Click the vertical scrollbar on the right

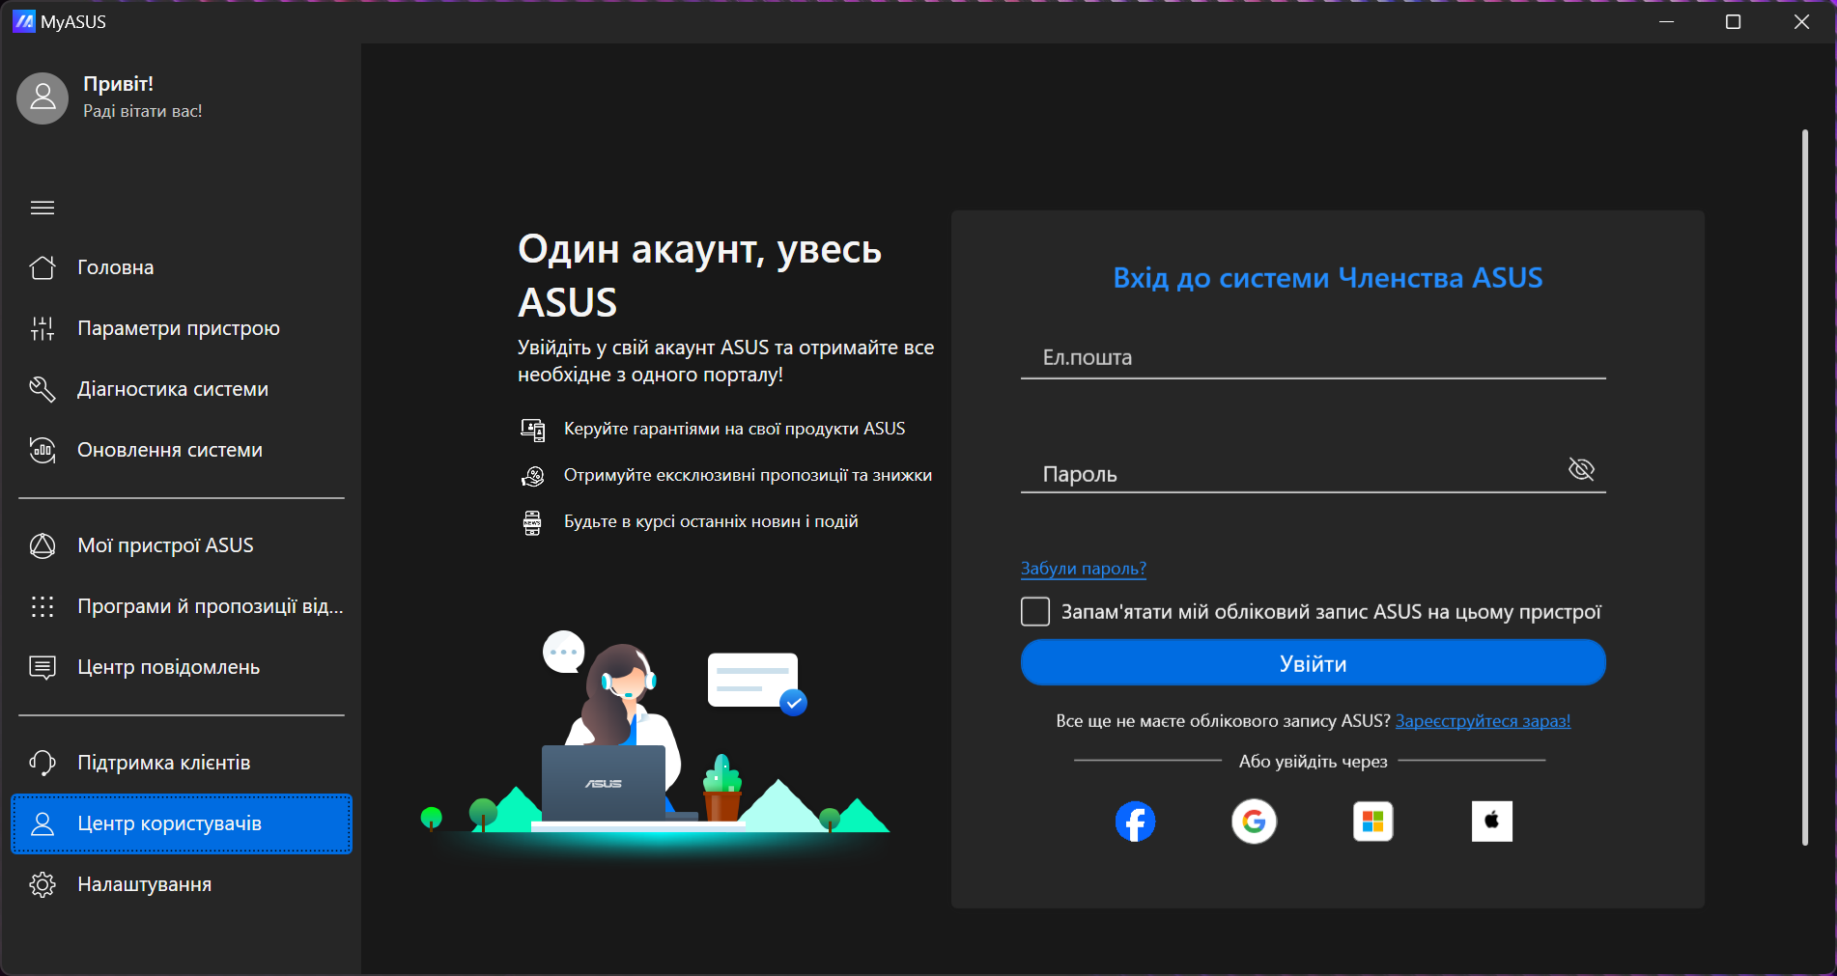coord(1804,488)
